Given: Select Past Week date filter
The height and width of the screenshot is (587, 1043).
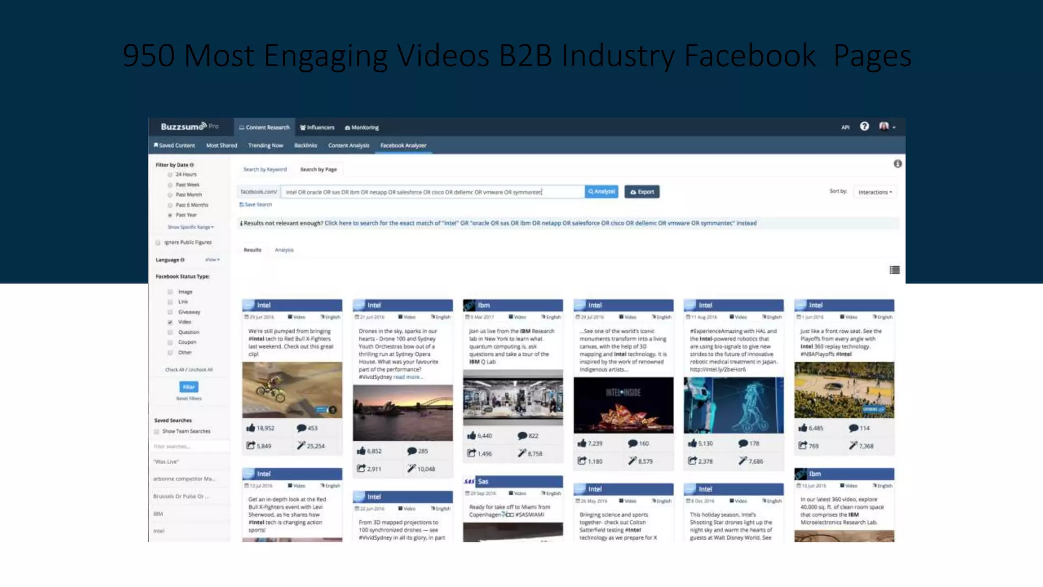Looking at the screenshot, I should [170, 184].
